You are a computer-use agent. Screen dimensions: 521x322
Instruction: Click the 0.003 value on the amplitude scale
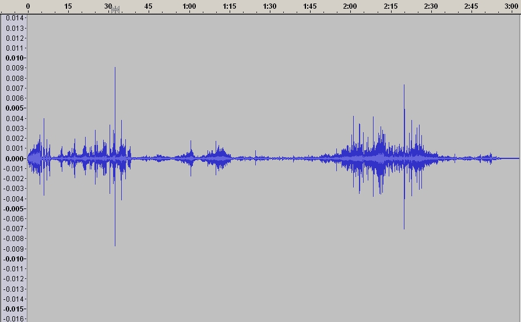(x=15, y=129)
